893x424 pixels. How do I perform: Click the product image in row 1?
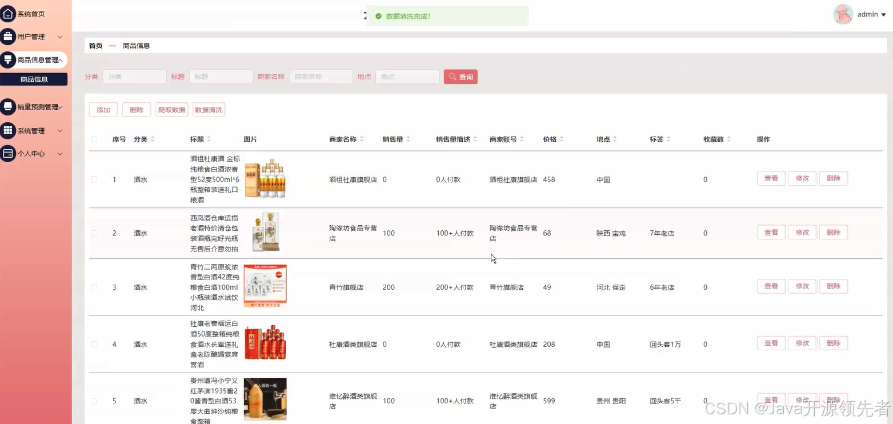[x=265, y=179]
